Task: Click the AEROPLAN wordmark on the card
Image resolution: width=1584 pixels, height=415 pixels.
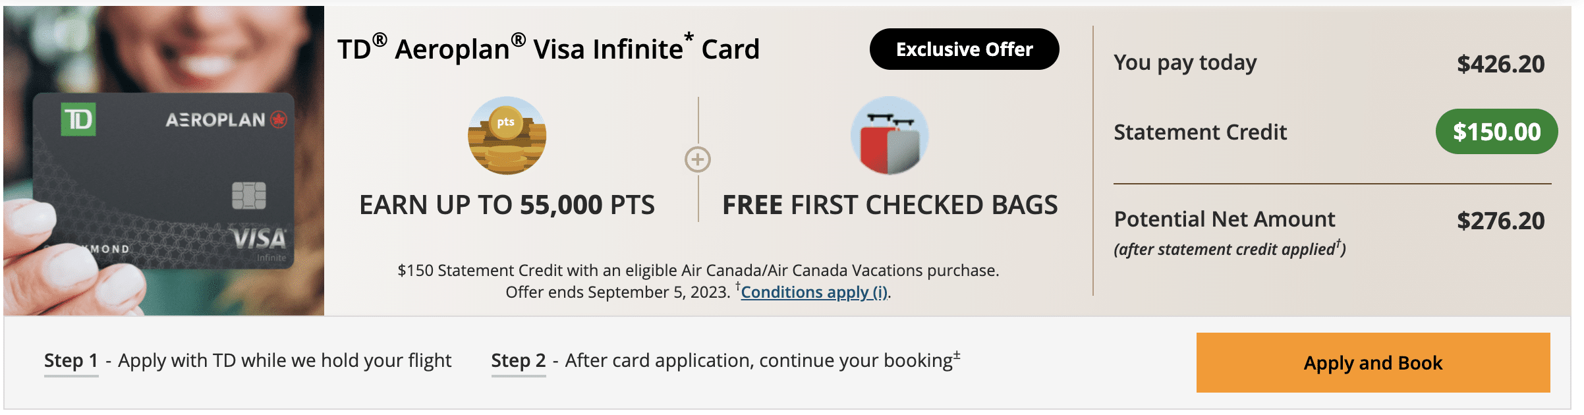Action: click(215, 120)
